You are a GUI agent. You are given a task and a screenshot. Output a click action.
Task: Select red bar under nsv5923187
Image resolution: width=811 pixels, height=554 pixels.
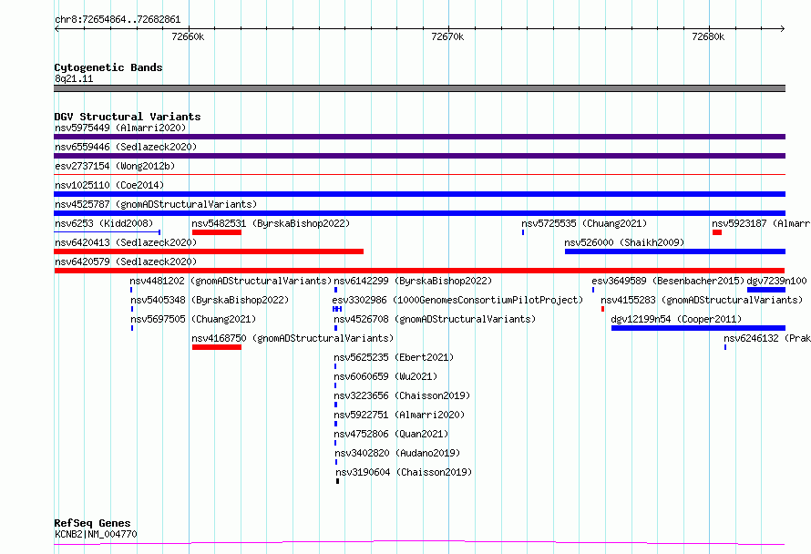click(x=717, y=232)
